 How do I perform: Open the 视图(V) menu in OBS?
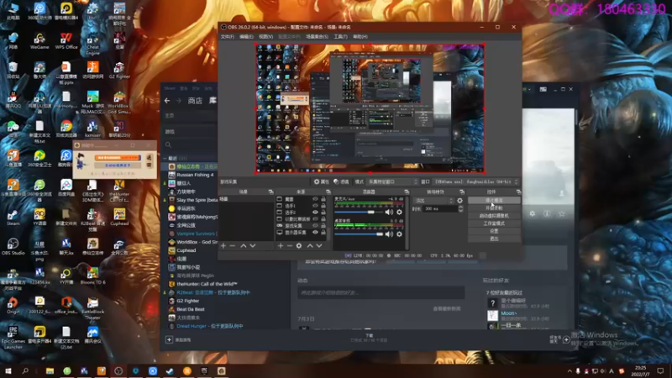click(x=265, y=37)
